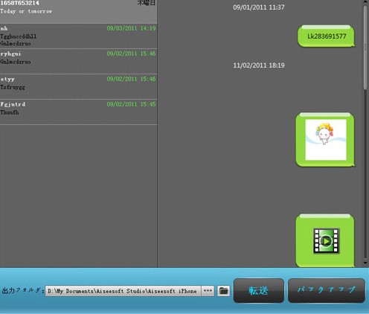This screenshot has width=369, height=314.
Task: Play the video clip message icon
Action: point(327,241)
